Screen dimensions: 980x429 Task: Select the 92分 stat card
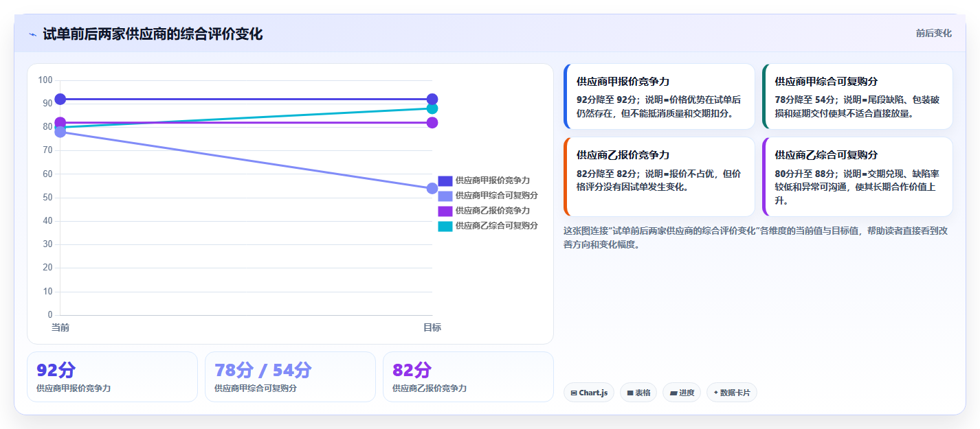click(x=112, y=377)
